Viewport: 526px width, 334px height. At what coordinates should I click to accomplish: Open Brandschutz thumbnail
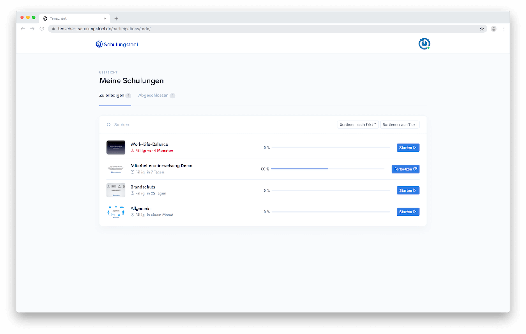click(x=116, y=190)
